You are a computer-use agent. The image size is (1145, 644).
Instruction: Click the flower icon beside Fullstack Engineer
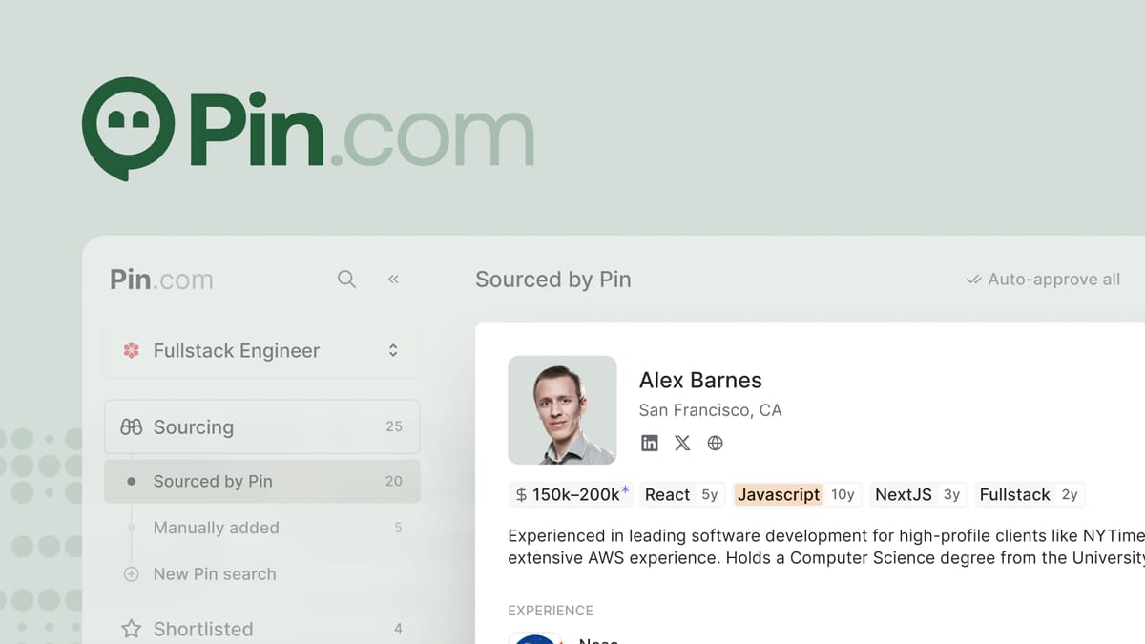click(x=131, y=350)
